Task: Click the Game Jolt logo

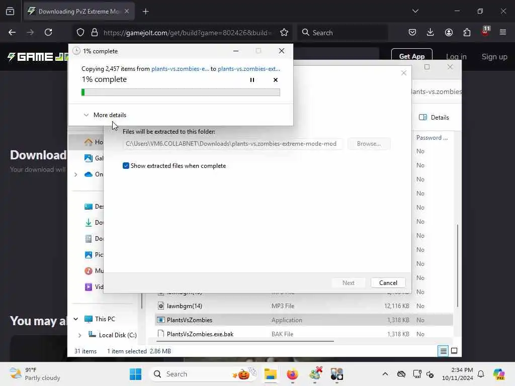Action: (x=38, y=57)
